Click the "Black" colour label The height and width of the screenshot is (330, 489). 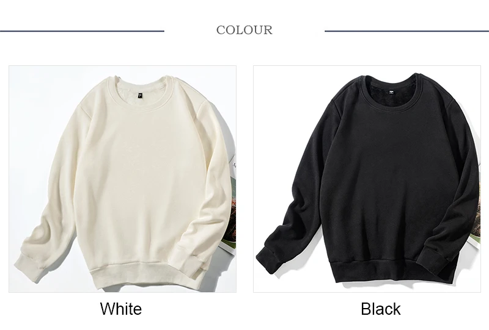tap(380, 309)
